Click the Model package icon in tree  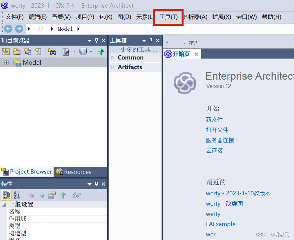pos(17,62)
